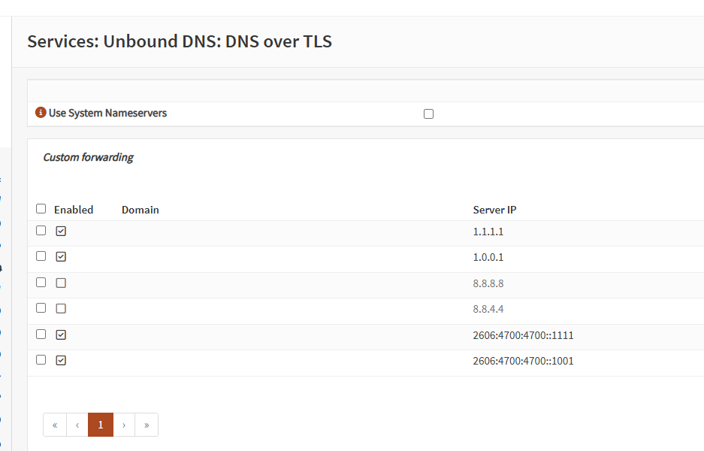This screenshot has height=451, width=704.
Task: Click the Services: Unbound DNS page title
Action: pyautogui.click(x=180, y=41)
